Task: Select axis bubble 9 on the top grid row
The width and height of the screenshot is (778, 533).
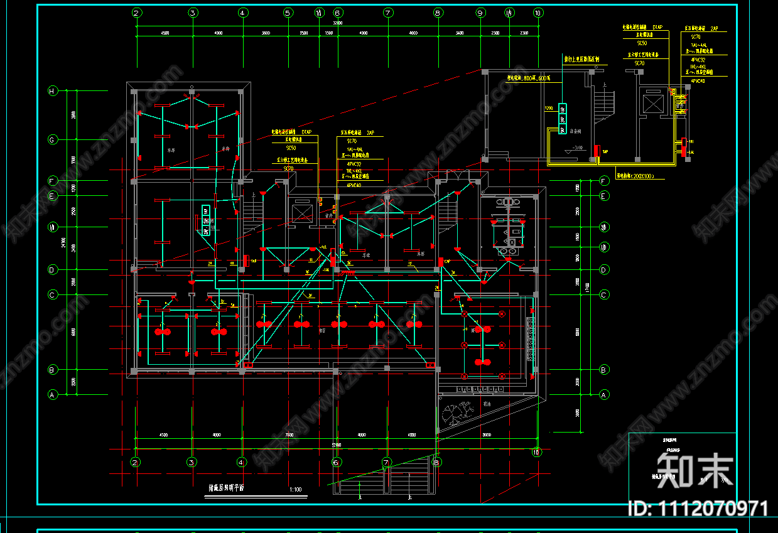Action: point(480,13)
